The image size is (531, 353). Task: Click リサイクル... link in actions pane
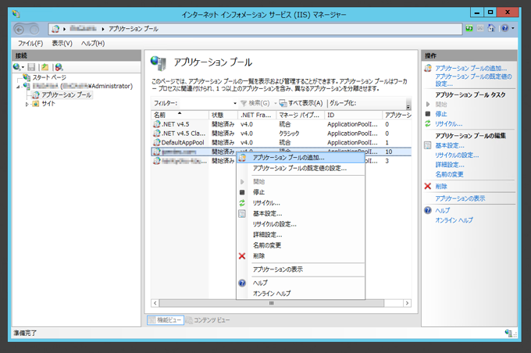click(448, 123)
